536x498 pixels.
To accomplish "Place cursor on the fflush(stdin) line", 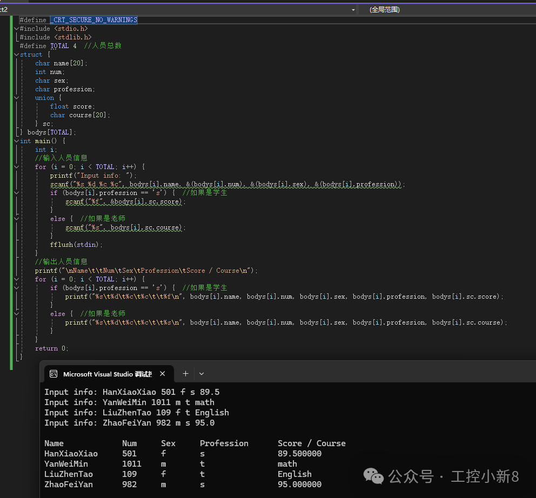I will point(76,245).
